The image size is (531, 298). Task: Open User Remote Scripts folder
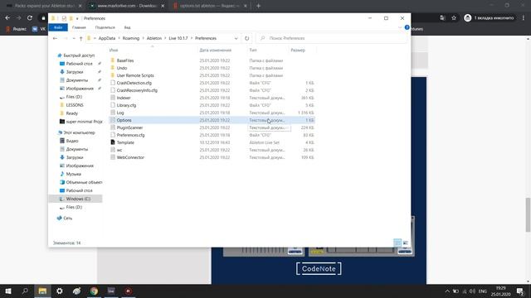(135, 75)
